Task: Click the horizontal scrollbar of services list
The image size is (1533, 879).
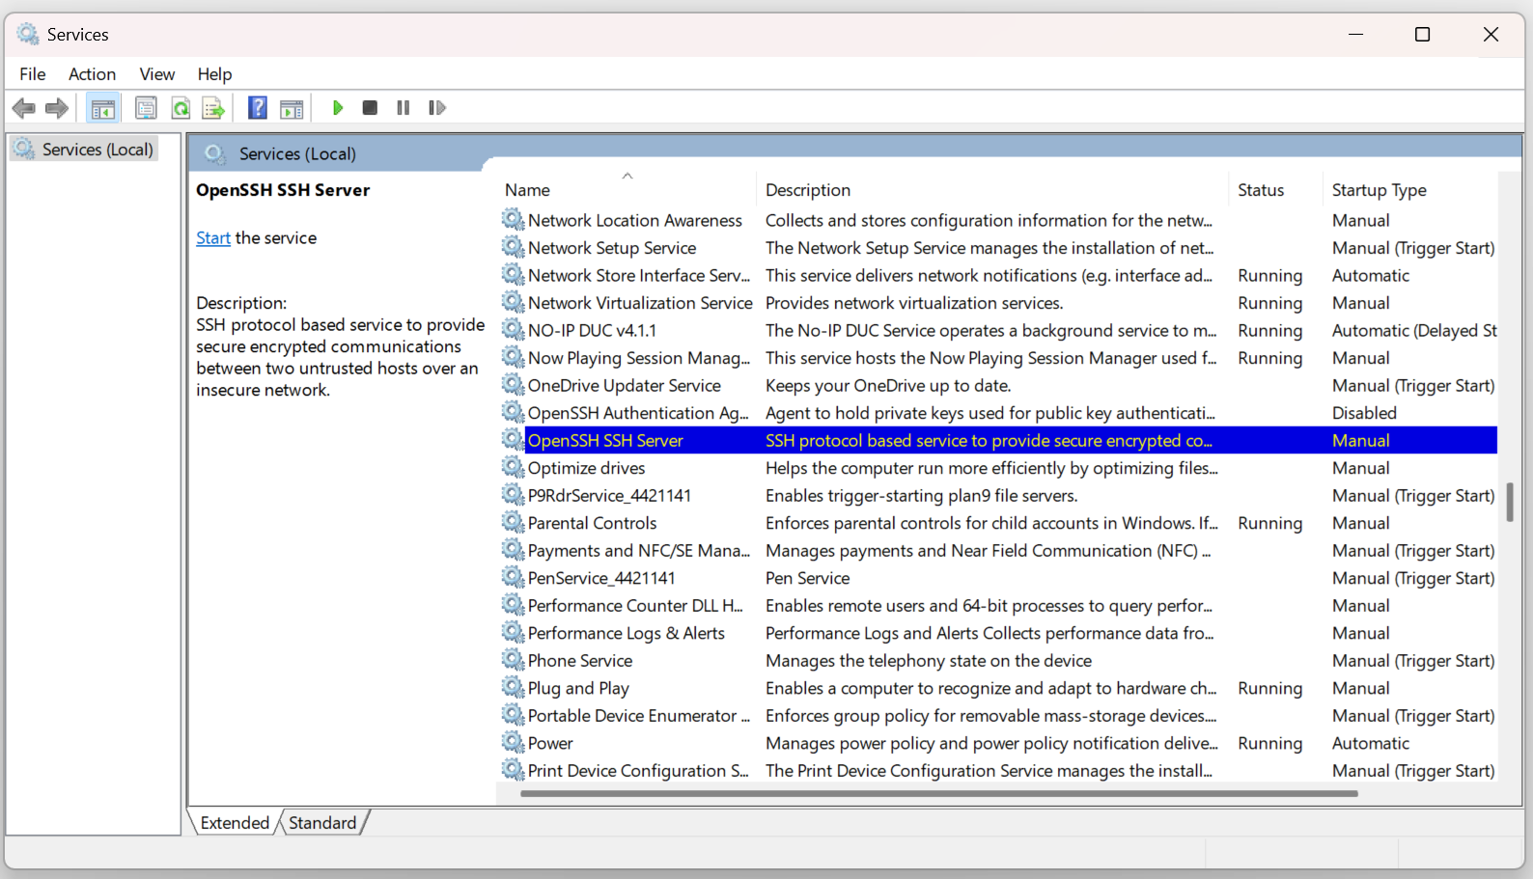Action: point(938,794)
